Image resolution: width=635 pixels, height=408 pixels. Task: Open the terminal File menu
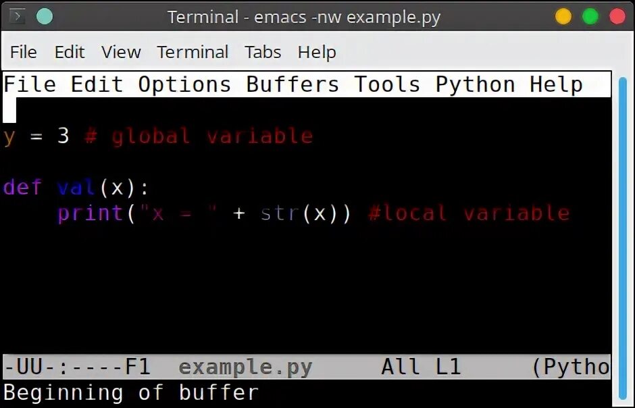[x=24, y=52]
